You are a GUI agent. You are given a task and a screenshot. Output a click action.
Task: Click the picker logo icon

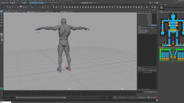(x=162, y=7)
